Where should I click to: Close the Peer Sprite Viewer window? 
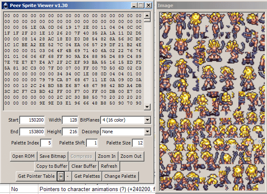coord(149,5)
